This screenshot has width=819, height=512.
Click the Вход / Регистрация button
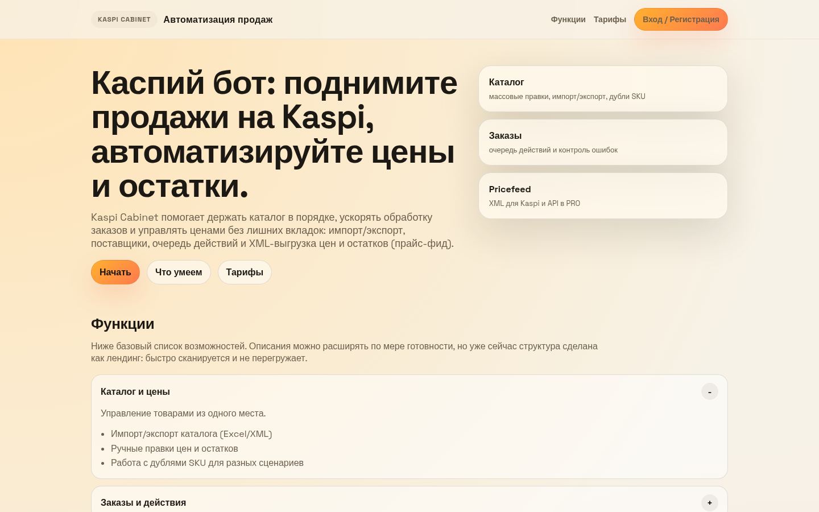point(681,19)
